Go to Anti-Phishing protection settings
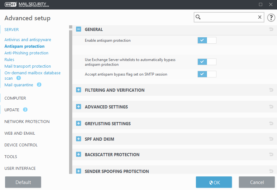This screenshot has width=277, height=190. click(x=26, y=53)
